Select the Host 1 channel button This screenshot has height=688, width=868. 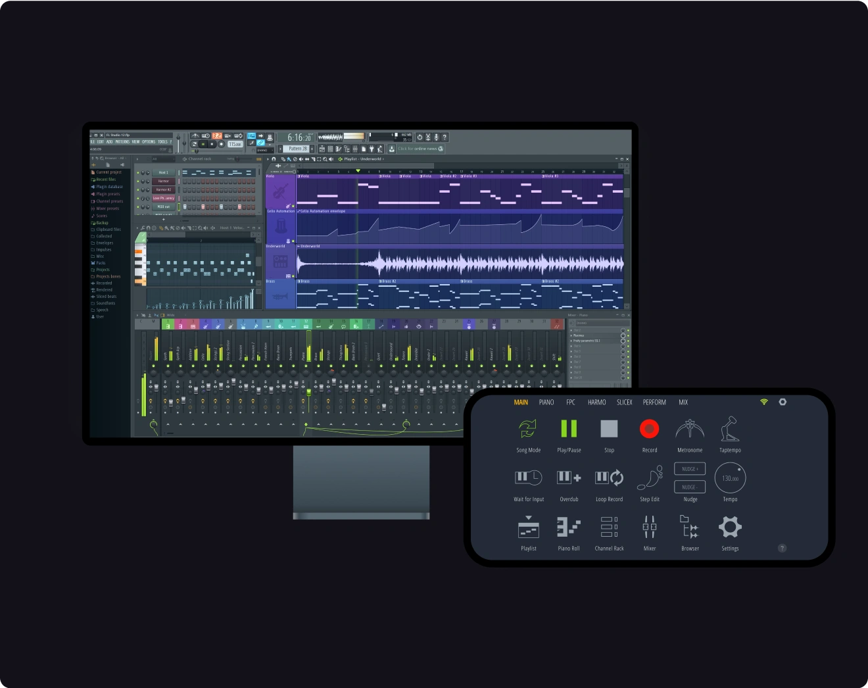(x=164, y=172)
